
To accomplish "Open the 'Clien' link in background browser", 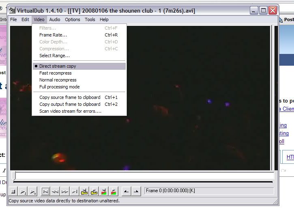I will [287, 109].
